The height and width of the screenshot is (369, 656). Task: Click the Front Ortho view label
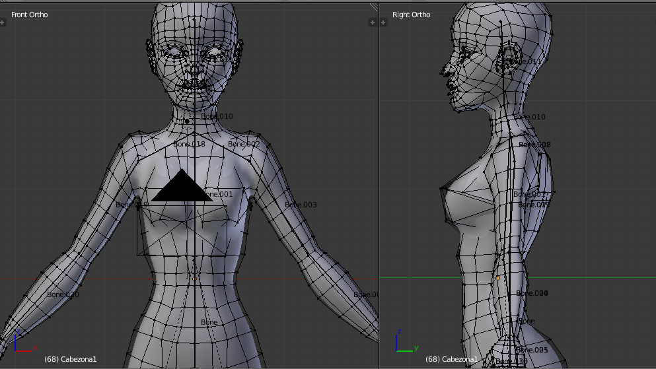(x=29, y=15)
